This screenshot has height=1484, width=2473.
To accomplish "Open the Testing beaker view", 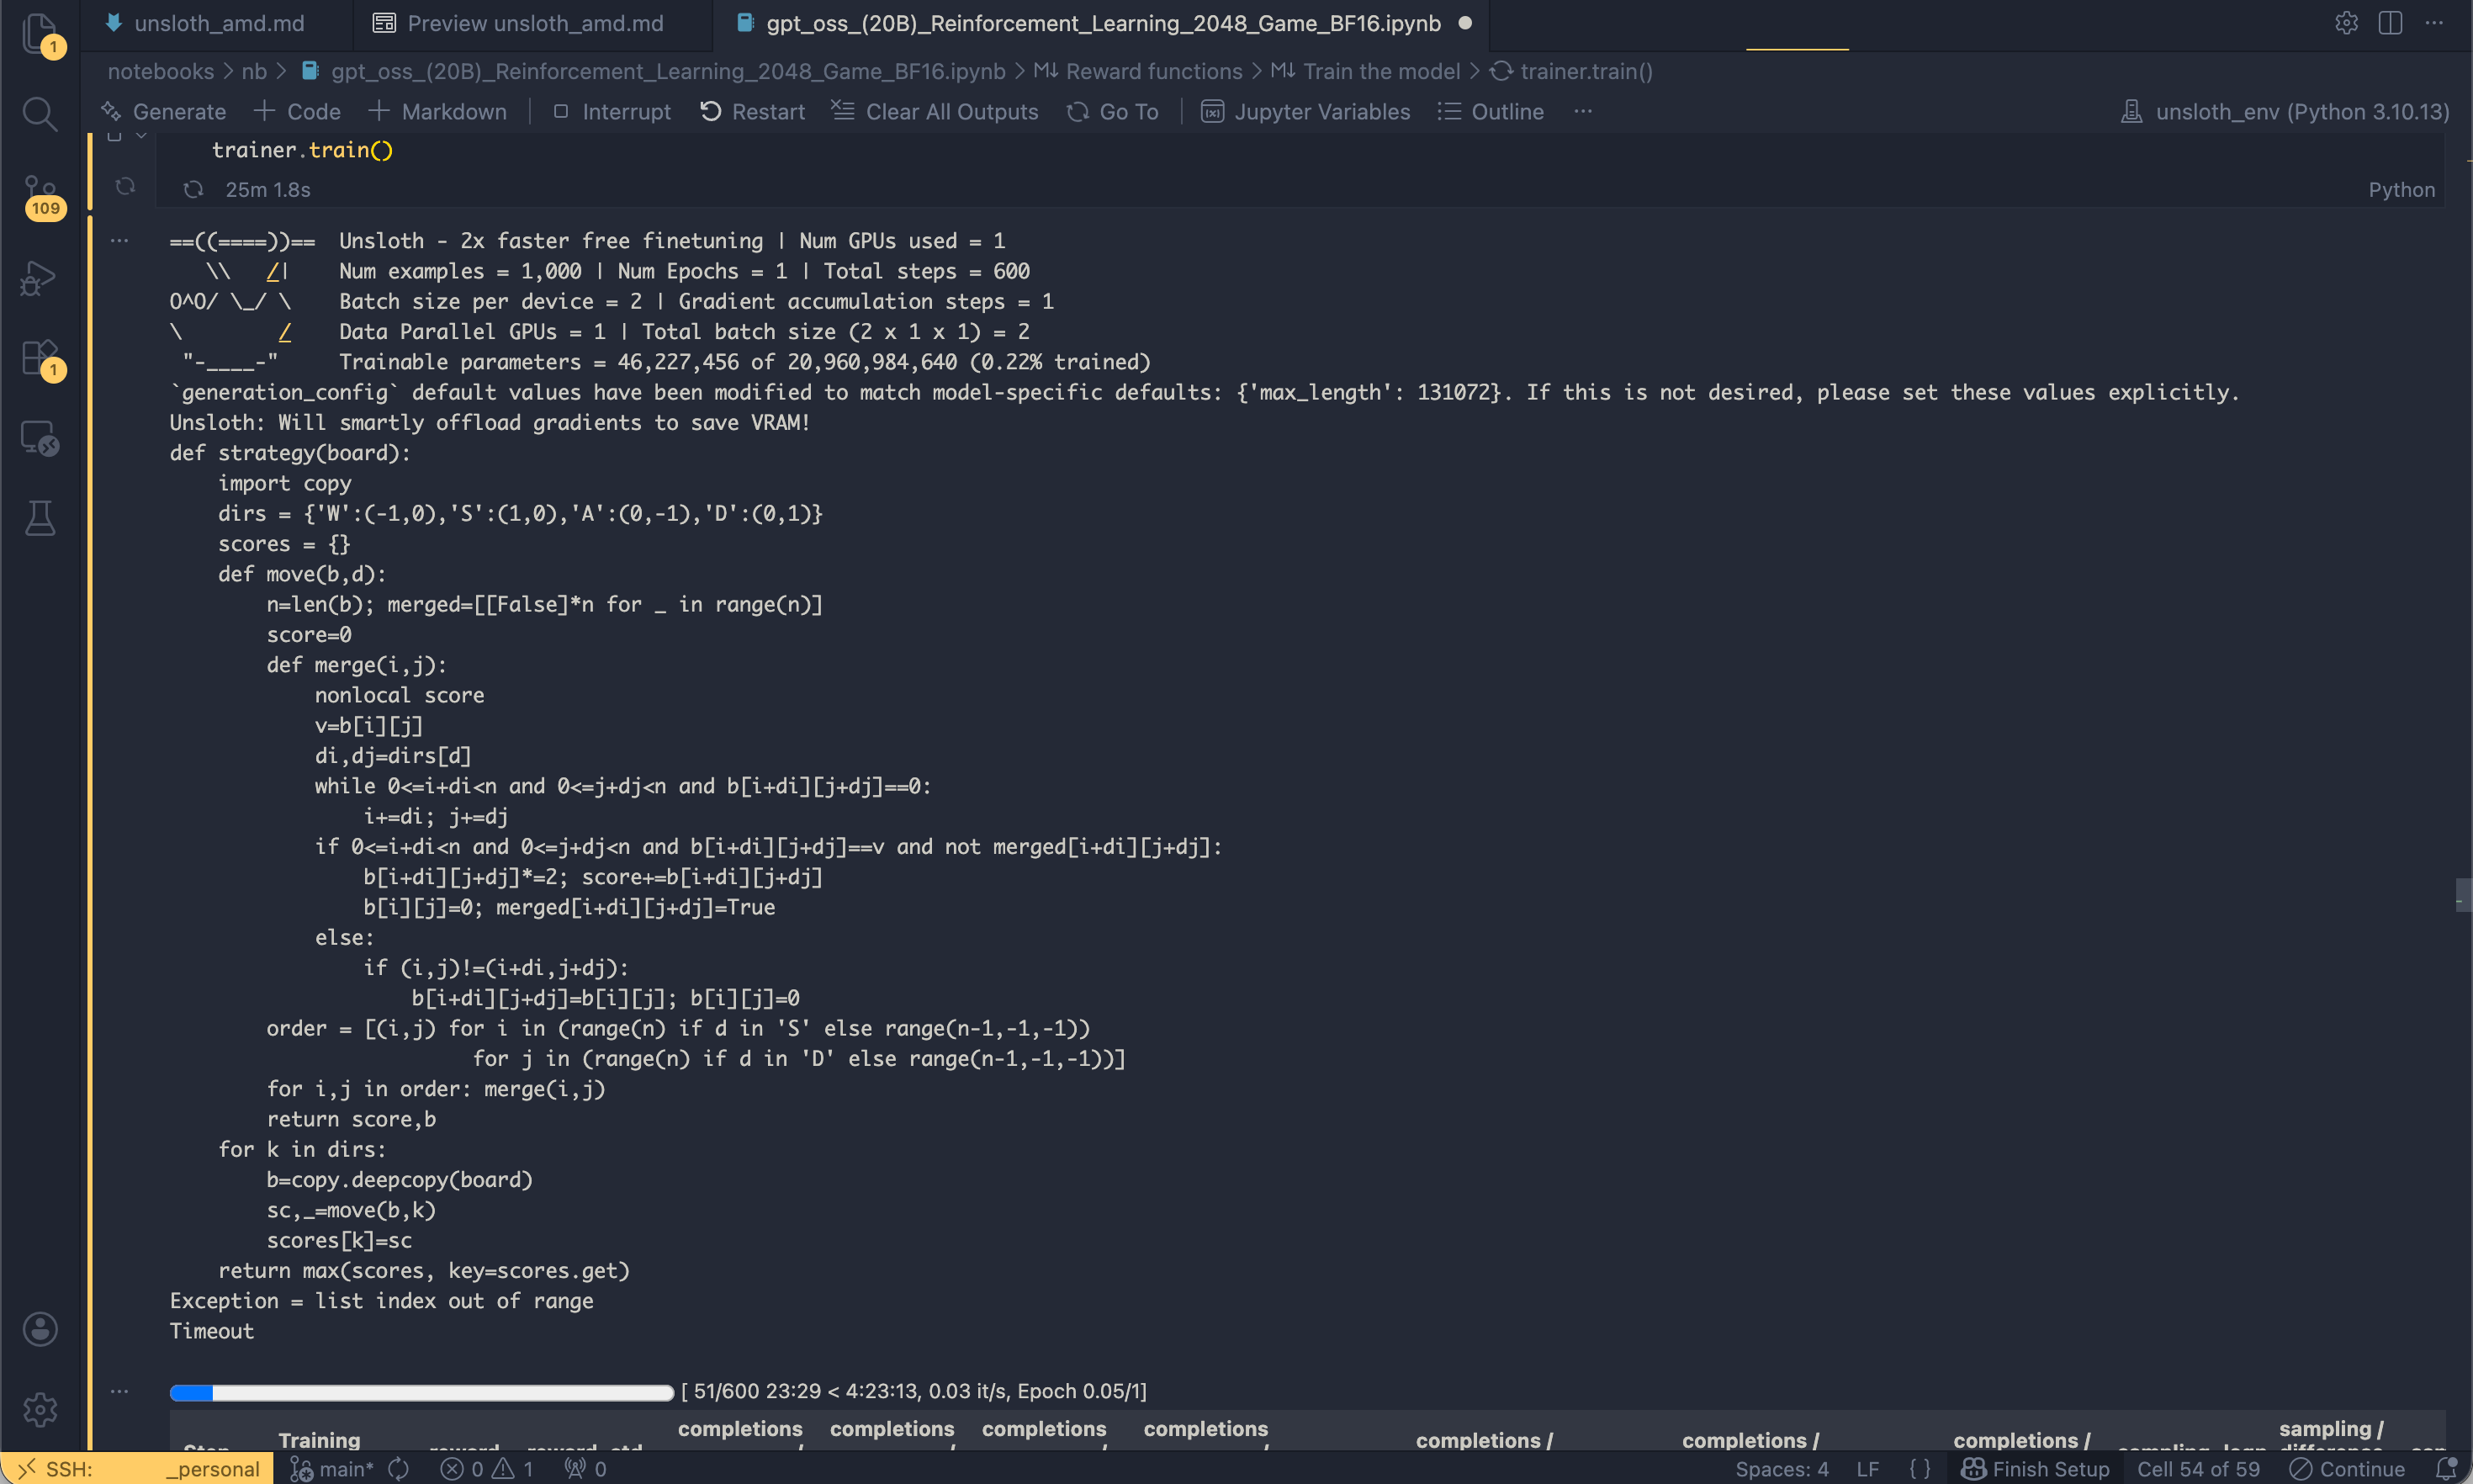I will tap(39, 518).
